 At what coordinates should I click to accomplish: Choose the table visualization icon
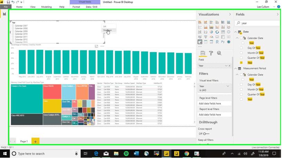pyautogui.click(x=206, y=42)
